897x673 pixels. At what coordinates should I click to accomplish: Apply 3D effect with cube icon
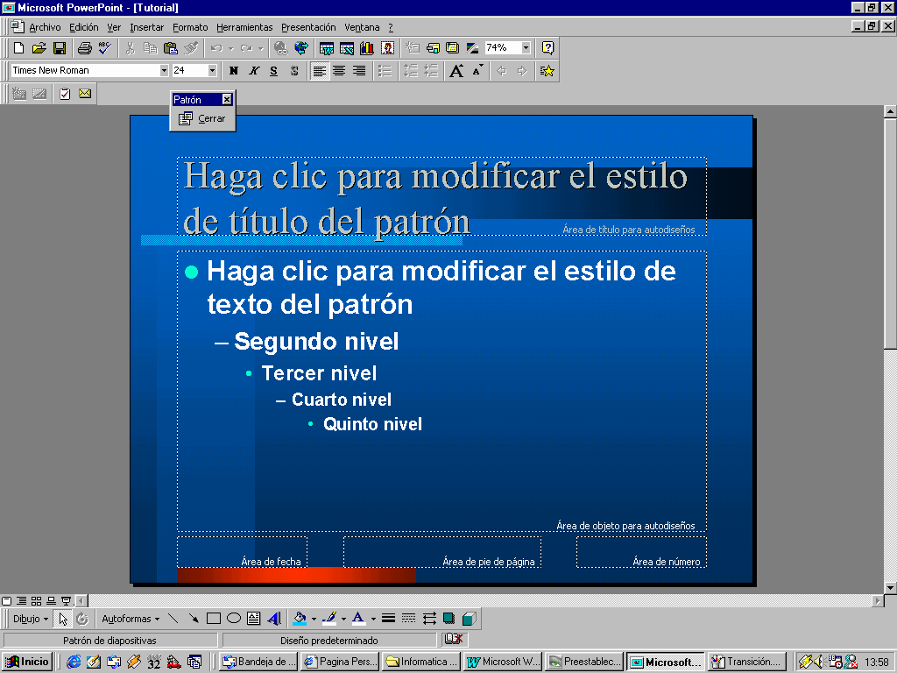[470, 619]
